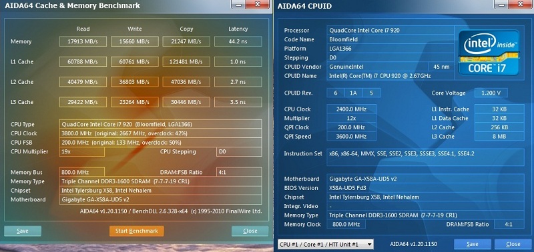Viewport: 534px width, 252px height.
Task: Click the Memory Clock 800.0 MHz value
Action: [346, 224]
